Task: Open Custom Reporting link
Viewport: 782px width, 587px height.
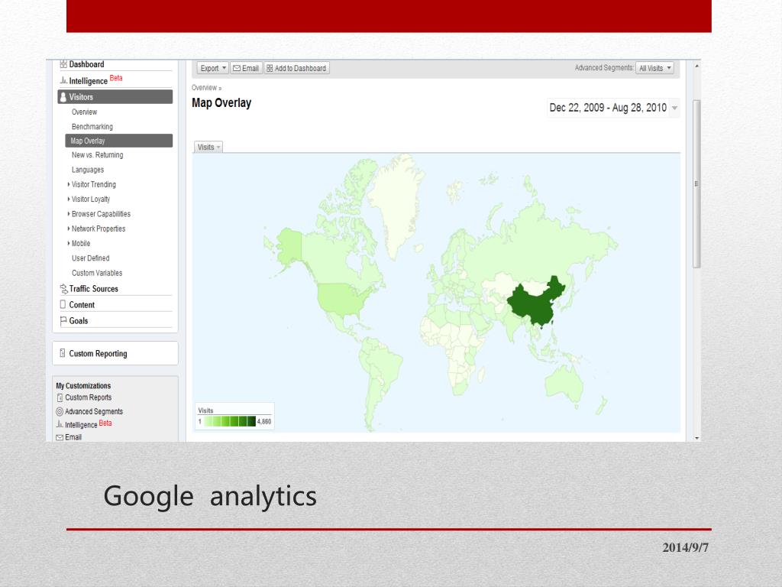Action: 98,353
